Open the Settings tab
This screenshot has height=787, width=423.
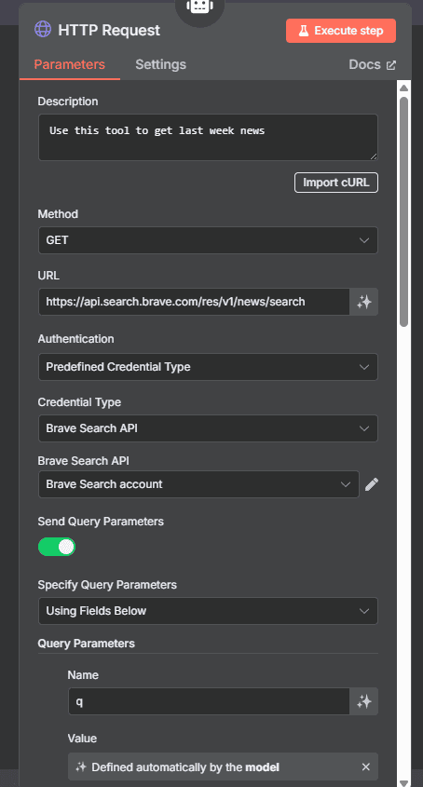(x=161, y=65)
